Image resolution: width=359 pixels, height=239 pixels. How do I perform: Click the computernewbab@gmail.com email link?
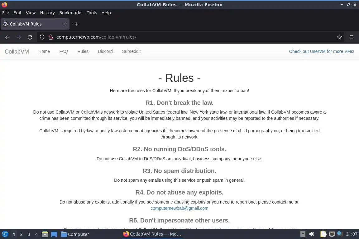(179, 208)
